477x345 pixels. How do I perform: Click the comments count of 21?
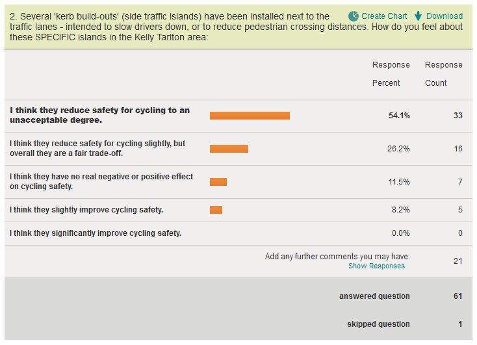click(458, 261)
